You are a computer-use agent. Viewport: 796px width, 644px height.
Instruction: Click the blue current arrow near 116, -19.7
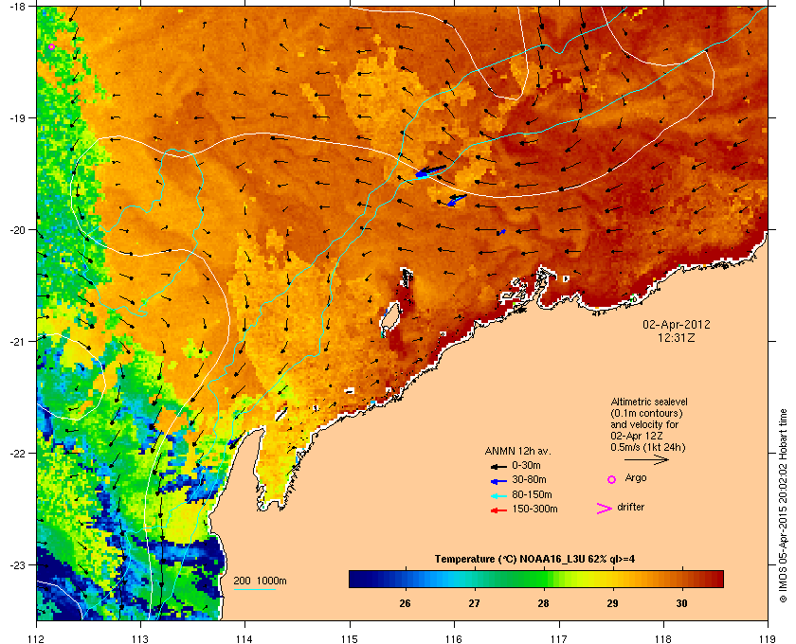(457, 200)
